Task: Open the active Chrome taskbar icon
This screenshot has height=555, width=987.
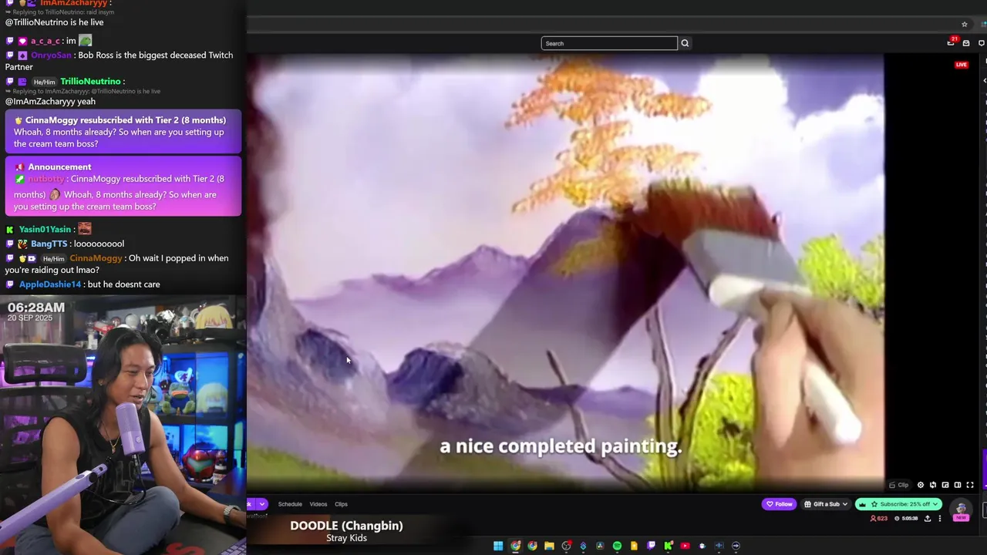Action: 515,546
